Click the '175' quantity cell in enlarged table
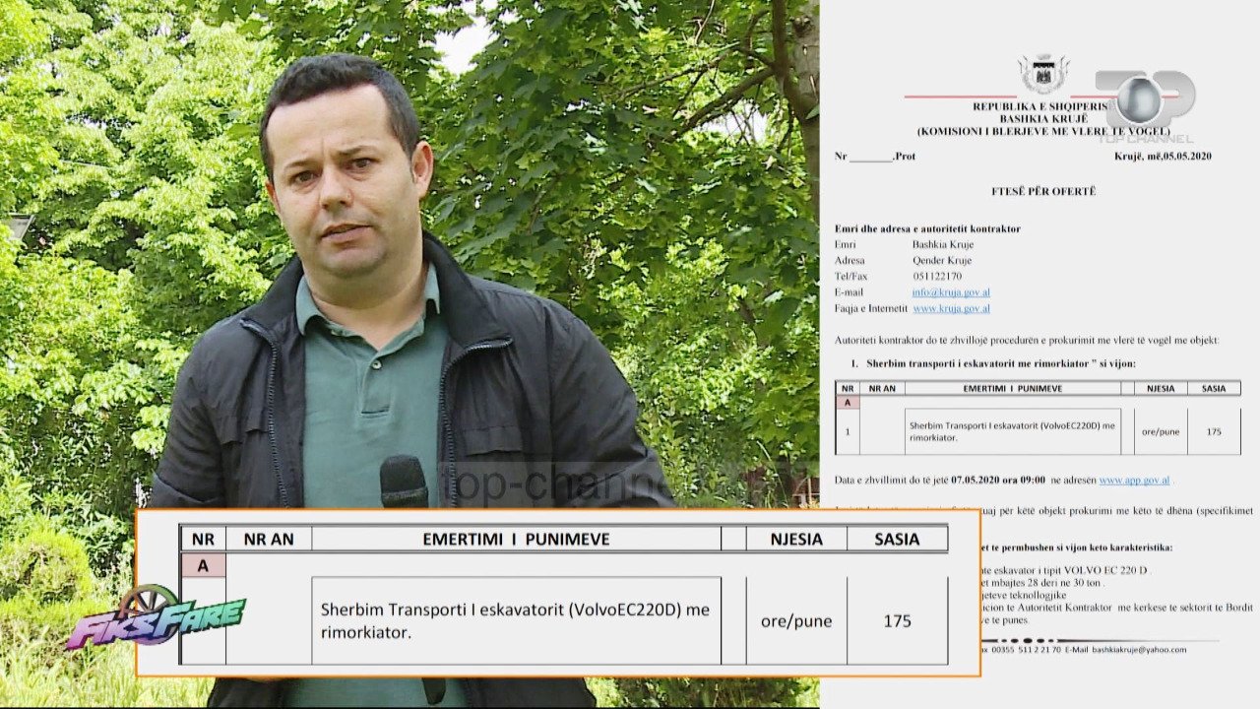The width and height of the screenshot is (1260, 709). 897,621
